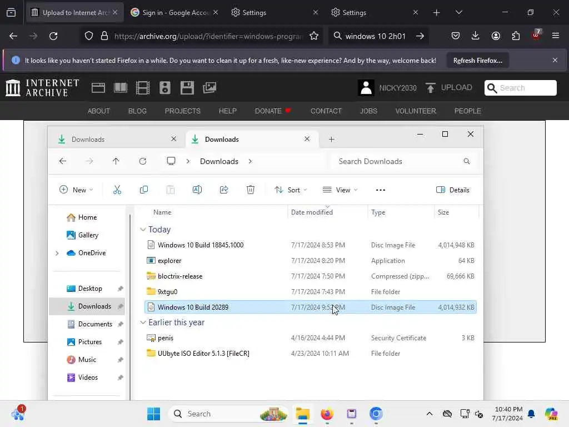
Task: Open Firefox list all tabs dropdown
Action: [458, 12]
